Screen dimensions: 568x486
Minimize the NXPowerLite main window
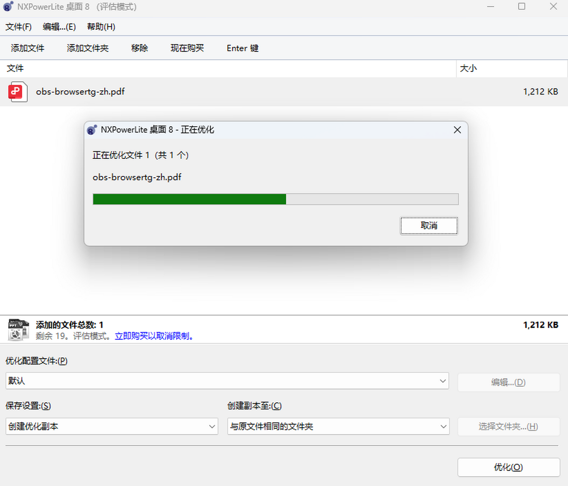(490, 7)
